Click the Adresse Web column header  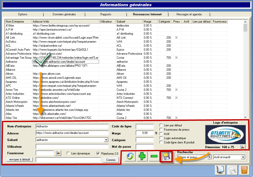click(x=65, y=22)
